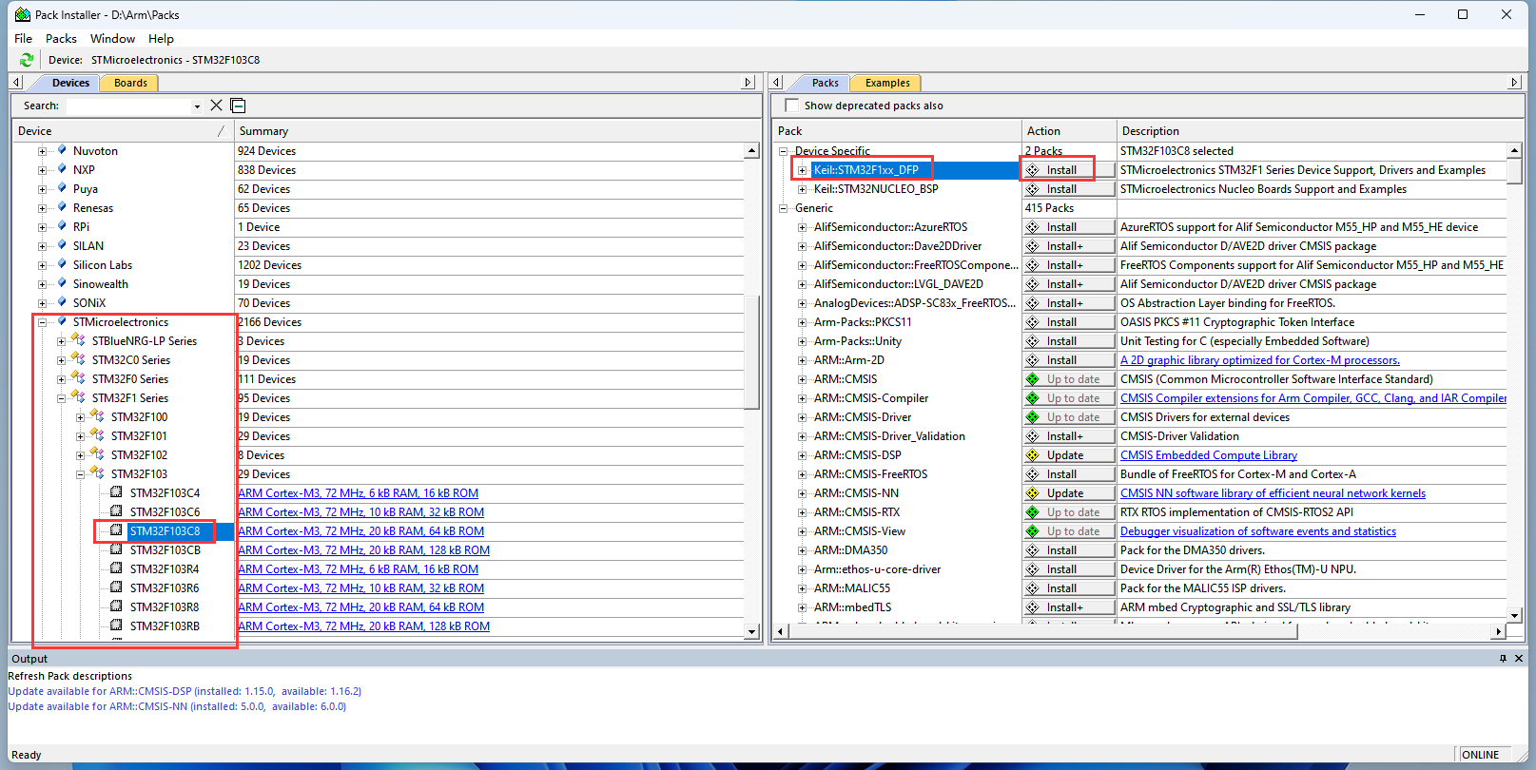Open the Window menu

tap(112, 39)
